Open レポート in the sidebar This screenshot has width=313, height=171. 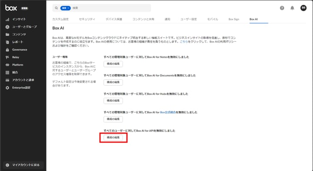pyautogui.click(x=18, y=42)
